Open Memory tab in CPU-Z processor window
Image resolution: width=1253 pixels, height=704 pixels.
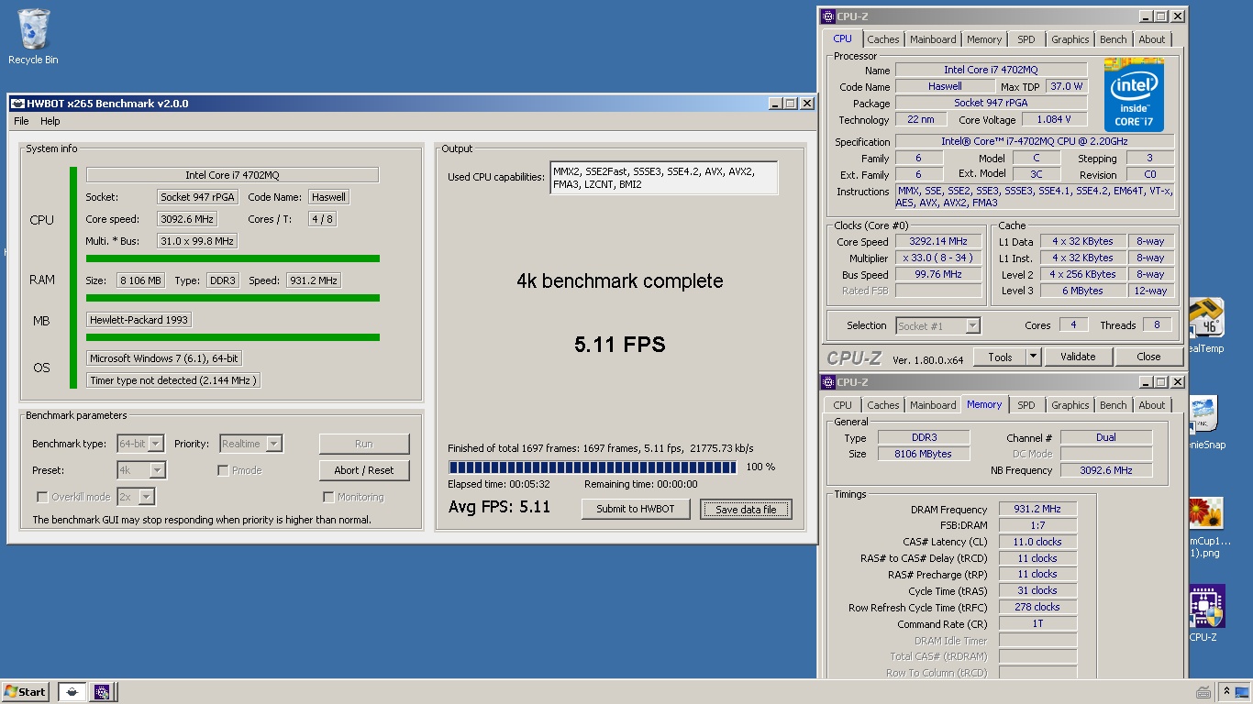pos(984,39)
